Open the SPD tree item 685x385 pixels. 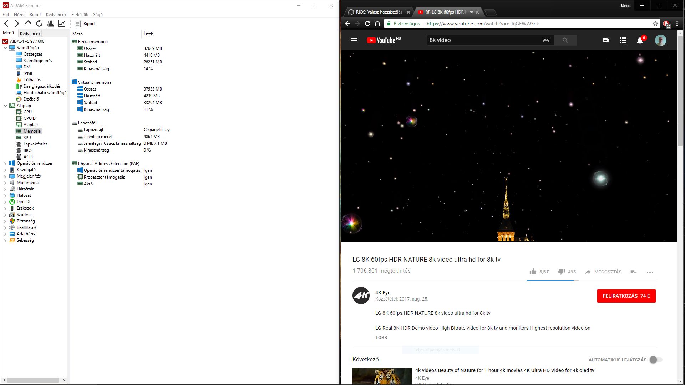click(27, 138)
